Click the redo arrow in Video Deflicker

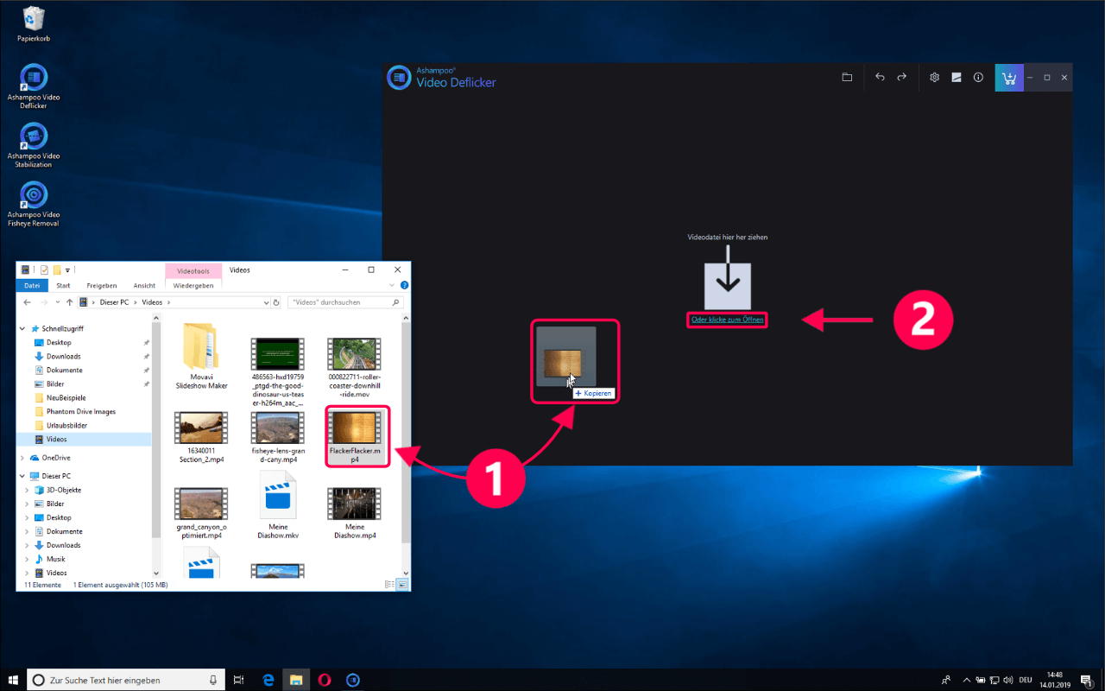point(901,77)
